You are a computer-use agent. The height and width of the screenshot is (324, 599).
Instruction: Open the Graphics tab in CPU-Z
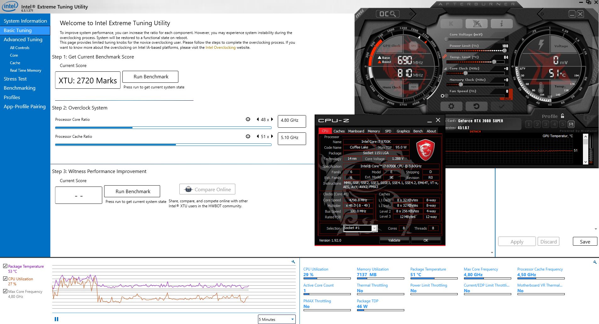403,131
